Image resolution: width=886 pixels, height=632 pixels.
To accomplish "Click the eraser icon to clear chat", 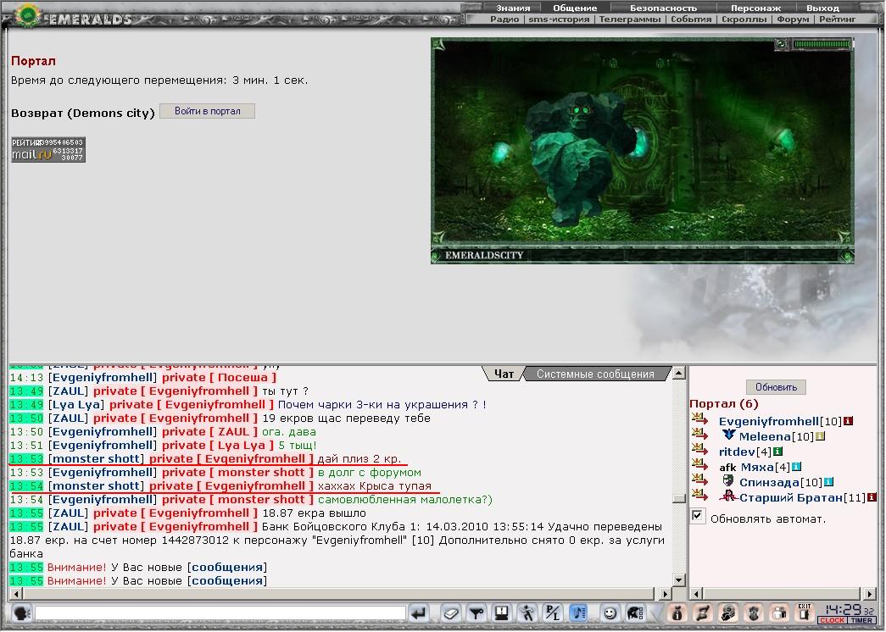I will pyautogui.click(x=450, y=613).
